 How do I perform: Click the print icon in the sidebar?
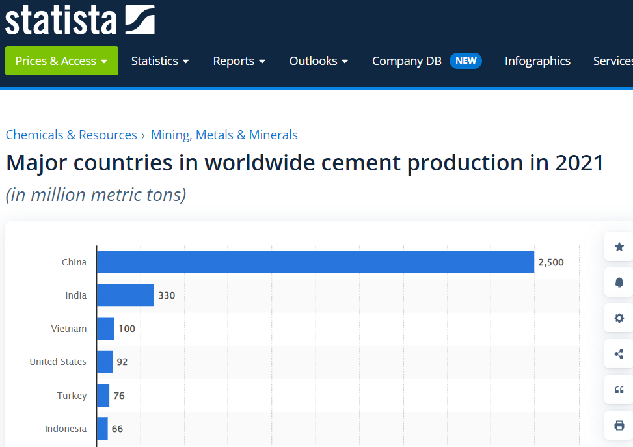coord(619,424)
